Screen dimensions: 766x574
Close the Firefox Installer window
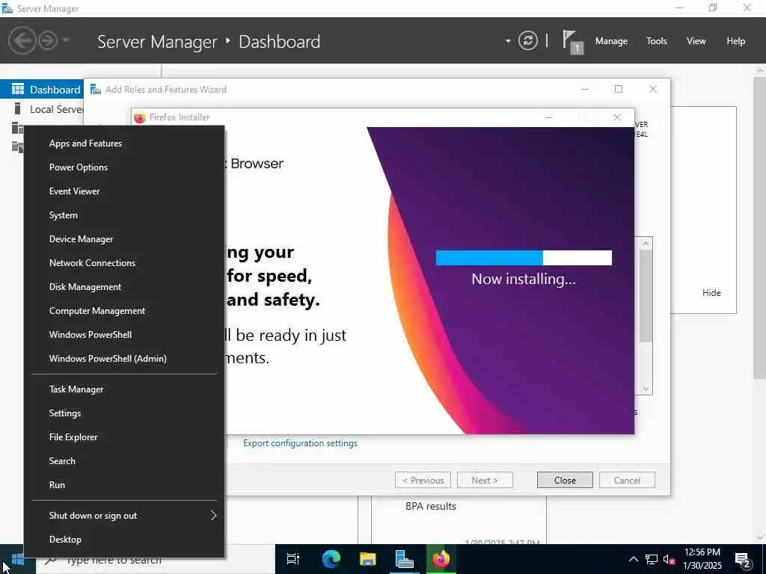click(617, 117)
